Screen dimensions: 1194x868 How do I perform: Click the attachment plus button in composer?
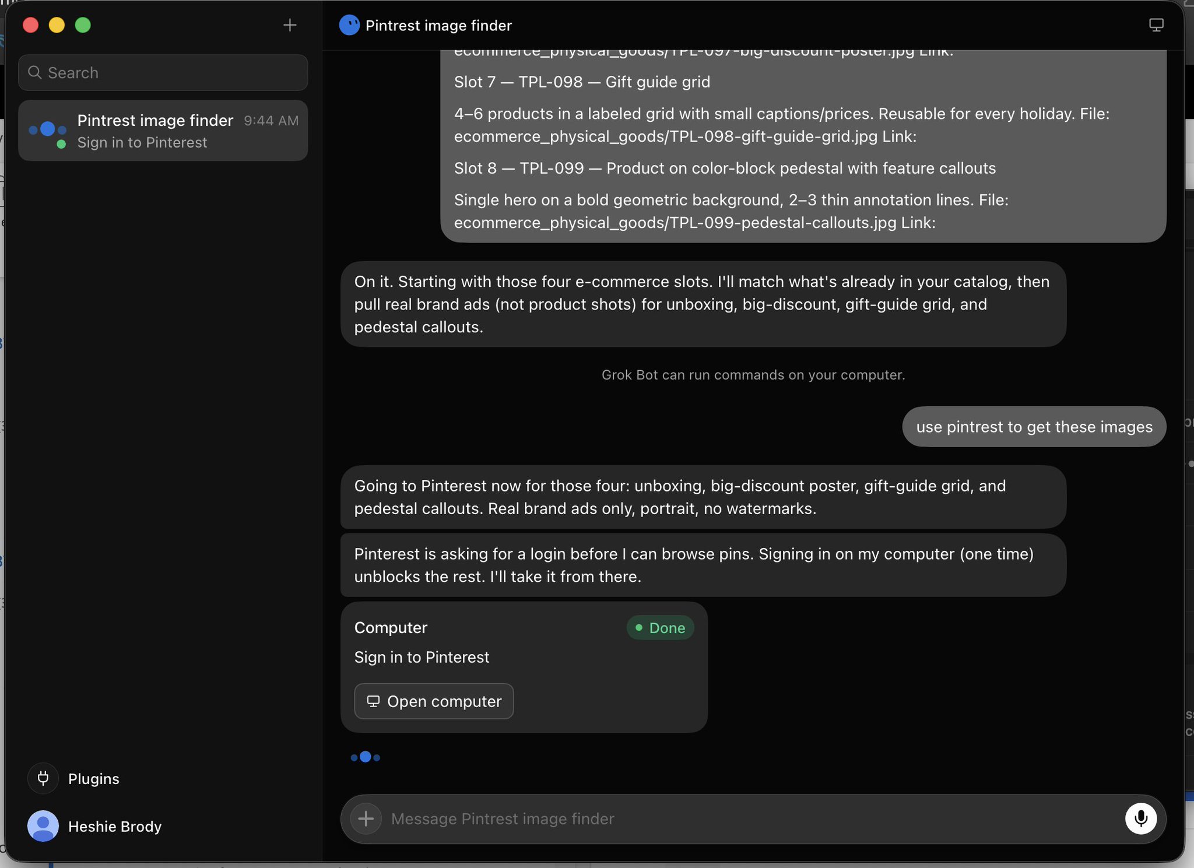[366, 819]
